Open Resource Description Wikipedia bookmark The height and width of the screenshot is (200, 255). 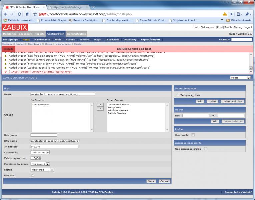coord(84,20)
